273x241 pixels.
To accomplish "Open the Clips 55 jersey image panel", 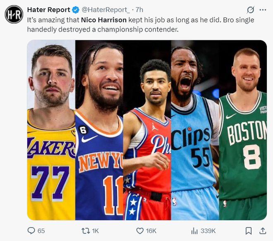I will click(x=194, y=130).
